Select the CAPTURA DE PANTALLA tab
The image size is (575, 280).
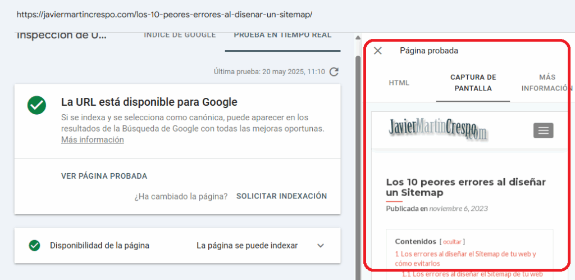coord(473,83)
